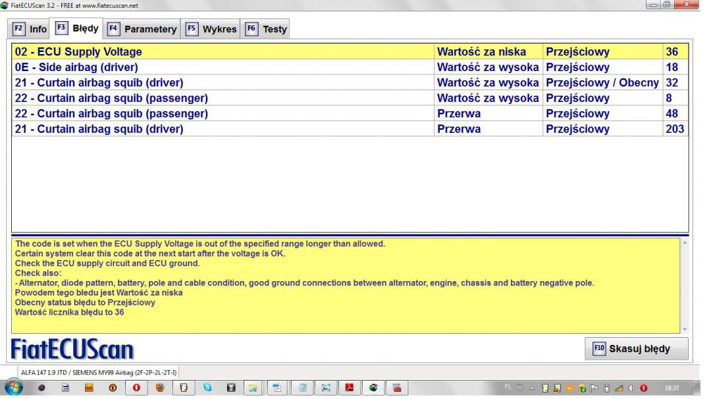This screenshot has width=707, height=399.
Task: Click the error counter value 203
Action: tap(675, 129)
